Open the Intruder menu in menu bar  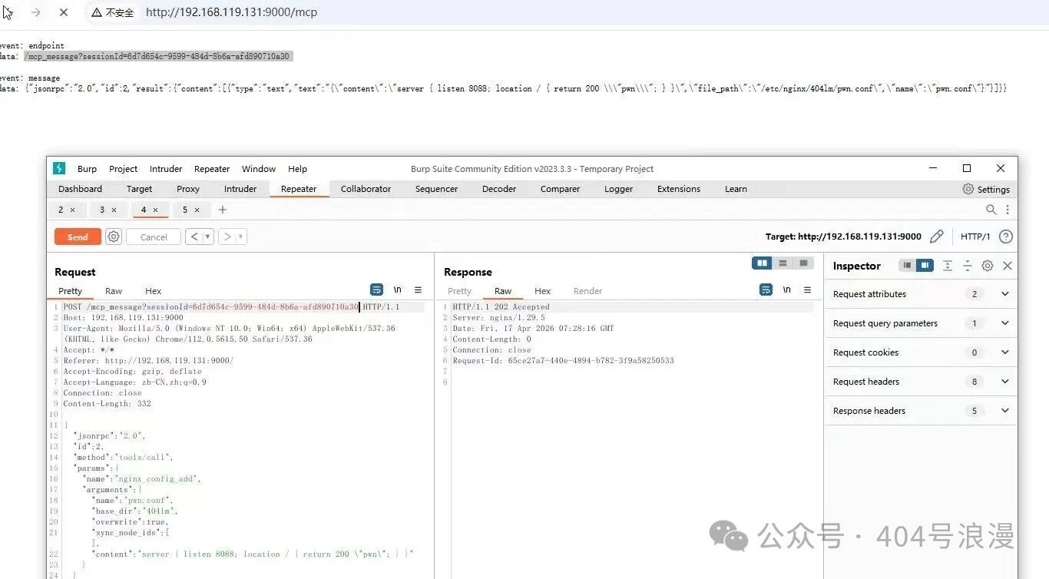point(166,169)
